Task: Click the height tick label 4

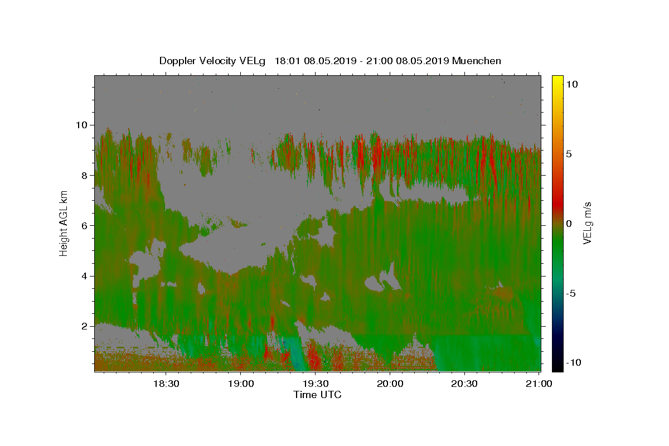Action: tap(85, 276)
